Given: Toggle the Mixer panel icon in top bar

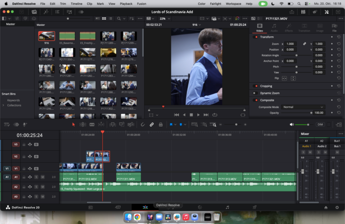Looking at the screenshot, I should coord(303,12).
